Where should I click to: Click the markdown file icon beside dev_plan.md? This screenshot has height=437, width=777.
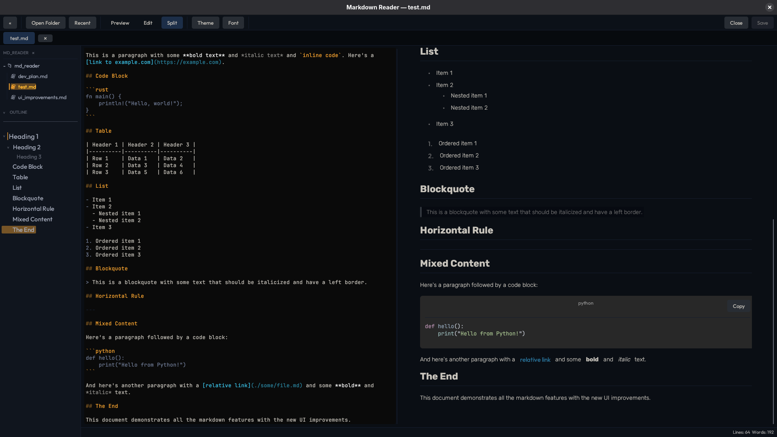13,76
